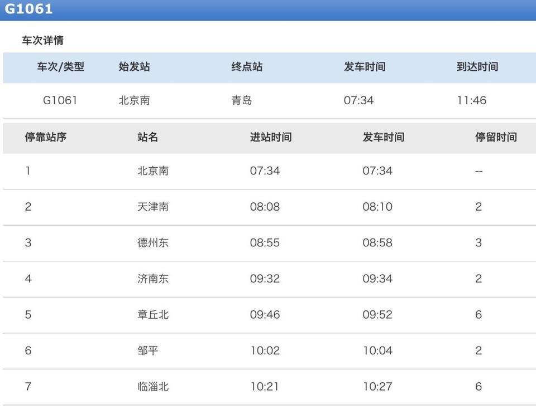Select station 天津南 in stop list
The width and height of the screenshot is (536, 409).
(x=153, y=207)
